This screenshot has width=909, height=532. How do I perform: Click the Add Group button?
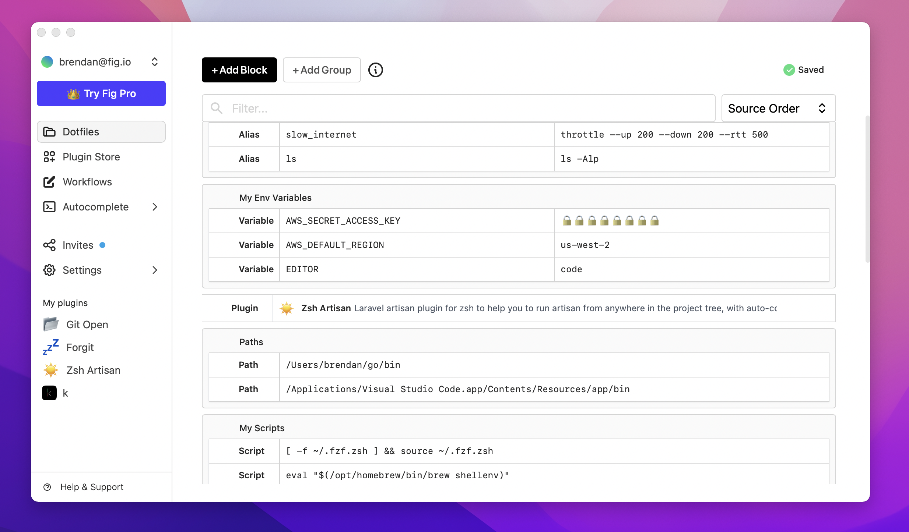[322, 70]
